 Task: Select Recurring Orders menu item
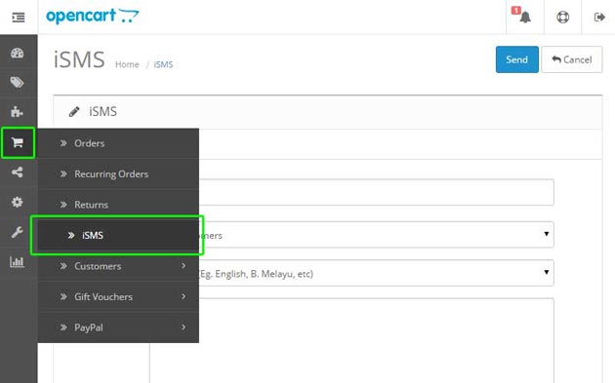(x=118, y=173)
